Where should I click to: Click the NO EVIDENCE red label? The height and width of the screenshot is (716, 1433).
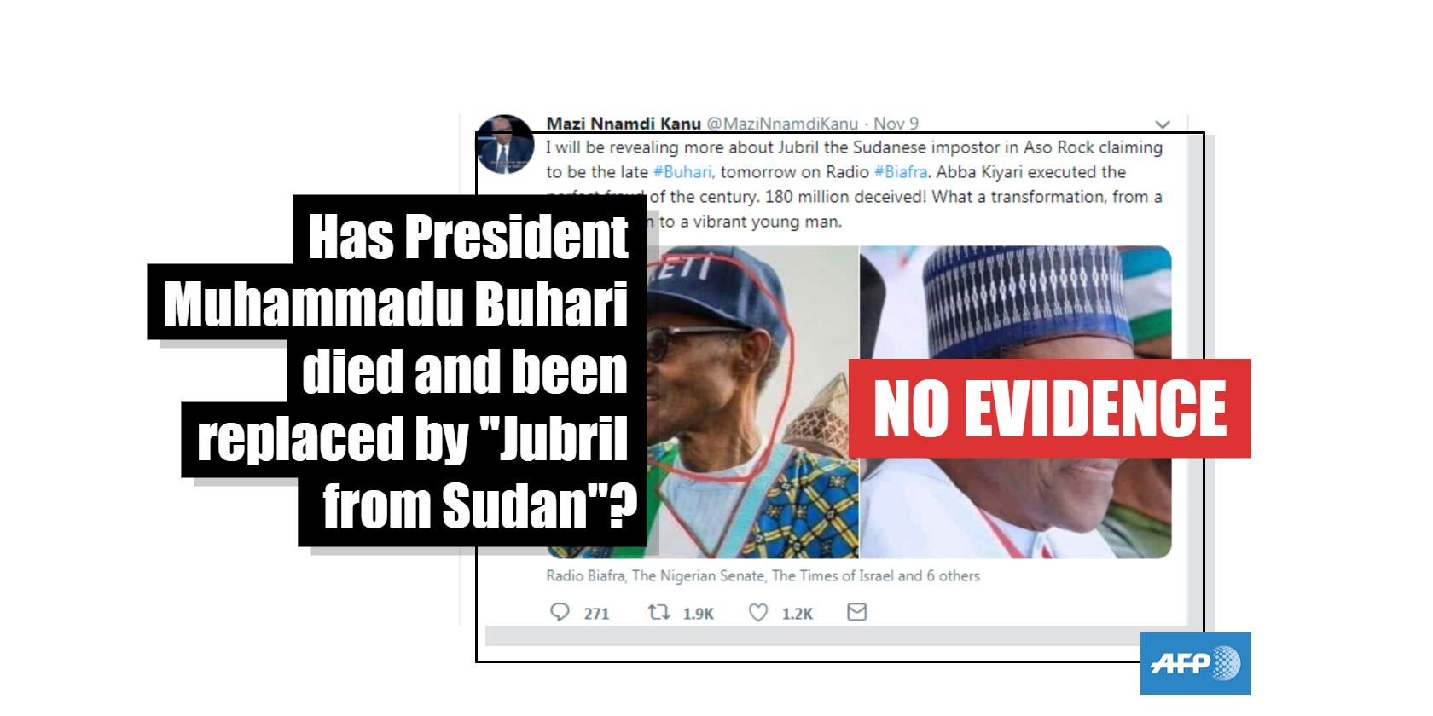pos(1049,409)
